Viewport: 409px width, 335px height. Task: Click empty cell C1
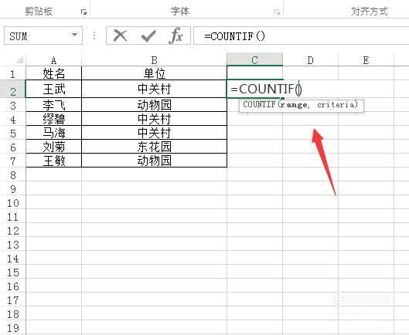point(255,73)
